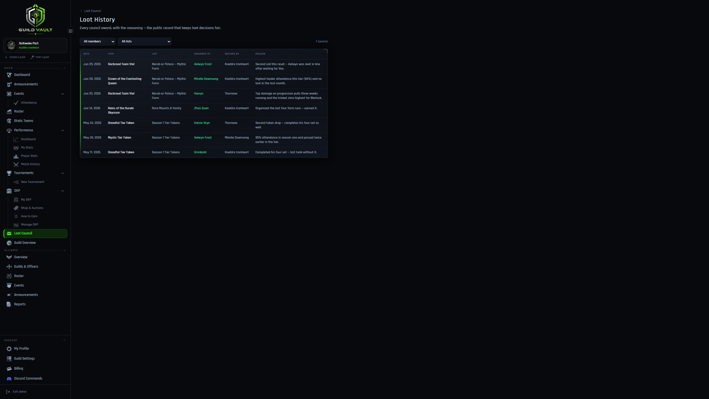Open the Mirelle Downsong awardee link

(x=206, y=79)
